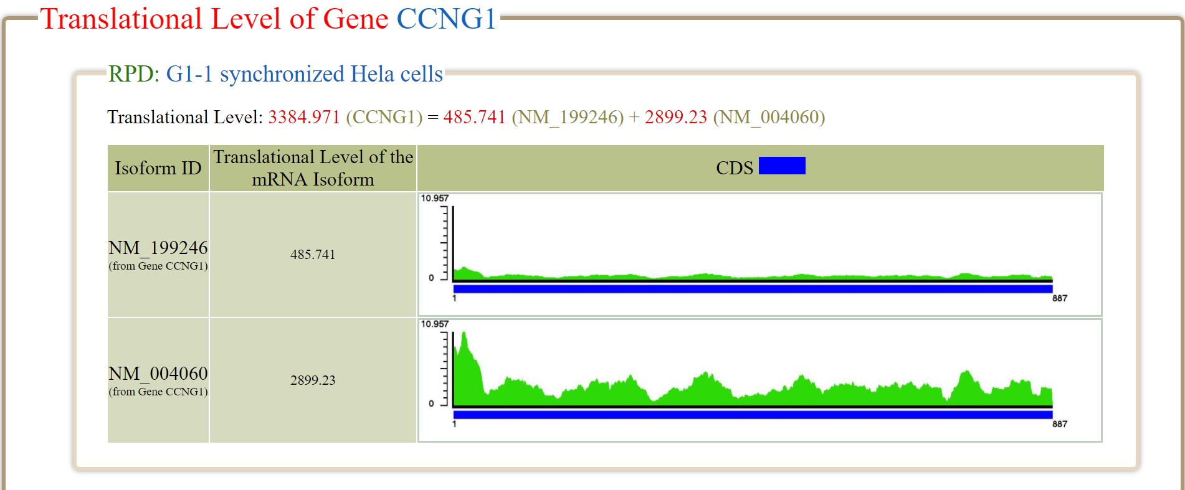
Task: Click the 'Isoform ID' column header
Action: coord(158,168)
